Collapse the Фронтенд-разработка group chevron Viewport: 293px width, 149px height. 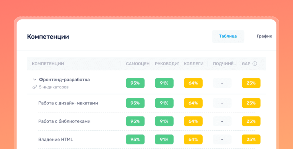[x=35, y=80]
